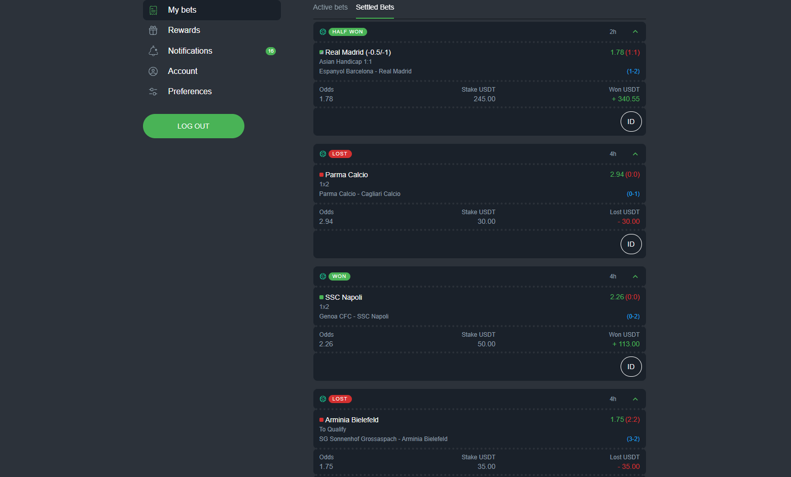Click the soccer icon beside HALF WON
791x477 pixels.
[x=323, y=32]
